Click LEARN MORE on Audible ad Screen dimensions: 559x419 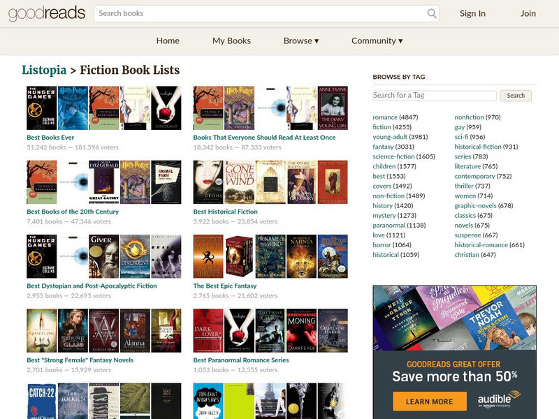(x=430, y=401)
